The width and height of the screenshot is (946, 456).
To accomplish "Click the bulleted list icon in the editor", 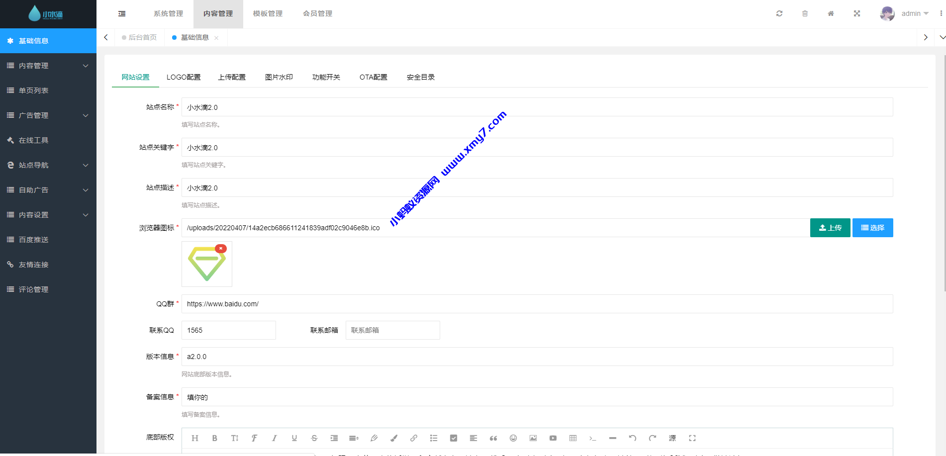I will tap(433, 438).
